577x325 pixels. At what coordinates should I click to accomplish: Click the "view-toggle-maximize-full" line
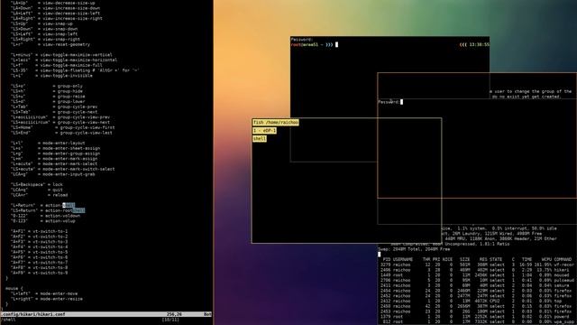[x=57, y=65]
